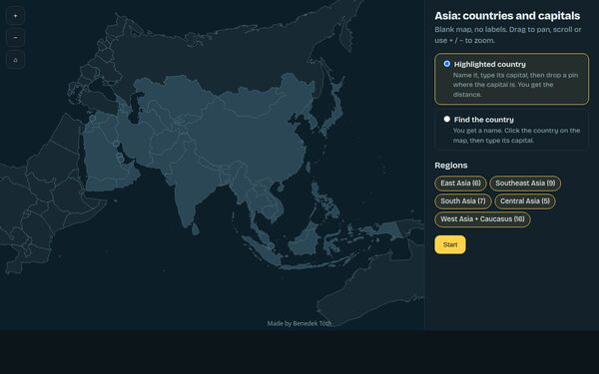The width and height of the screenshot is (599, 374).
Task: Toggle the Central Asia (5) region chip
Action: click(x=525, y=201)
